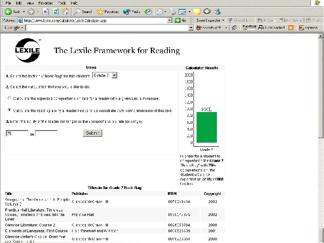Click the Google logo on the toolbar
The height and width of the screenshot is (243, 324).
click(x=13, y=27)
